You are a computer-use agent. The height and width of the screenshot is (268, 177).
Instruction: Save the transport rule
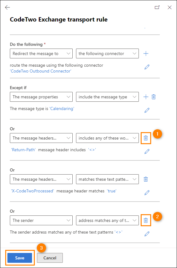point(20,258)
